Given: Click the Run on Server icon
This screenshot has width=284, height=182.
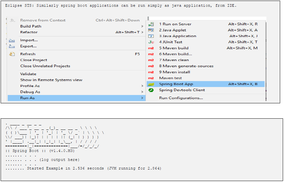Looking at the screenshot, I should tap(151, 24).
